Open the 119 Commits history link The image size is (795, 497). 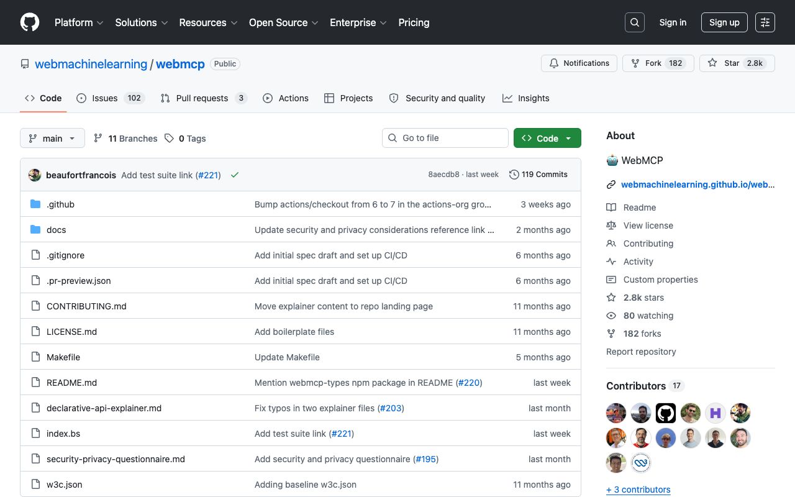[x=538, y=175]
